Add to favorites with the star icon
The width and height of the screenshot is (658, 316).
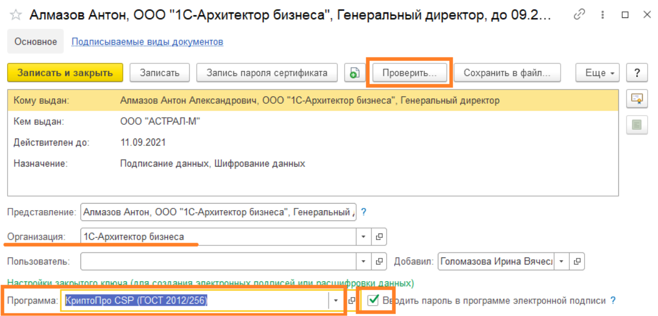[16, 15]
